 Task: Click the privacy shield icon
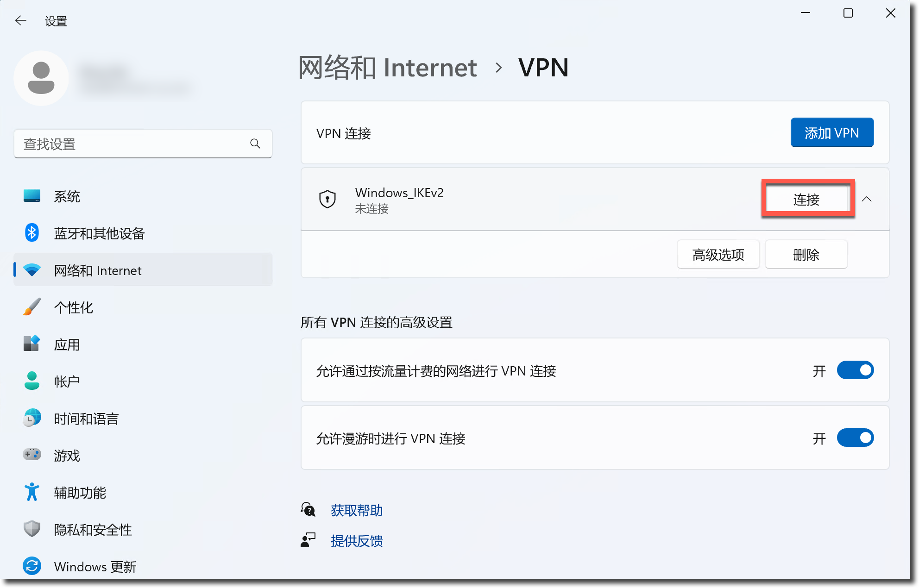pyautogui.click(x=32, y=529)
